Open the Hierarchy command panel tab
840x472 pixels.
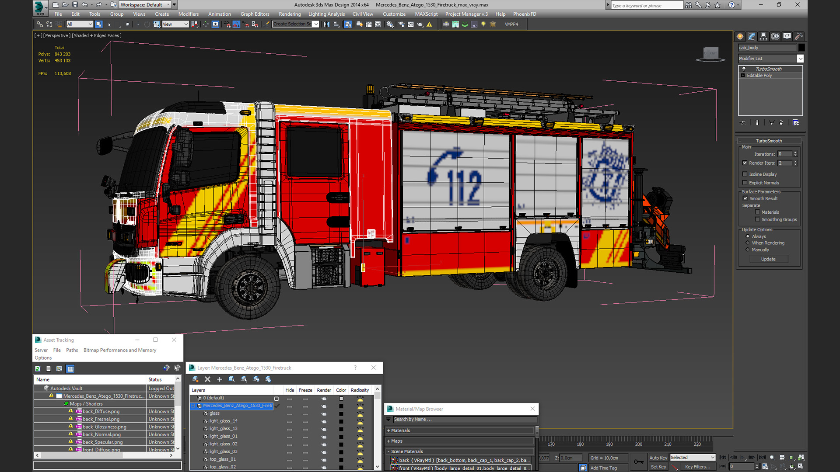[x=763, y=36]
